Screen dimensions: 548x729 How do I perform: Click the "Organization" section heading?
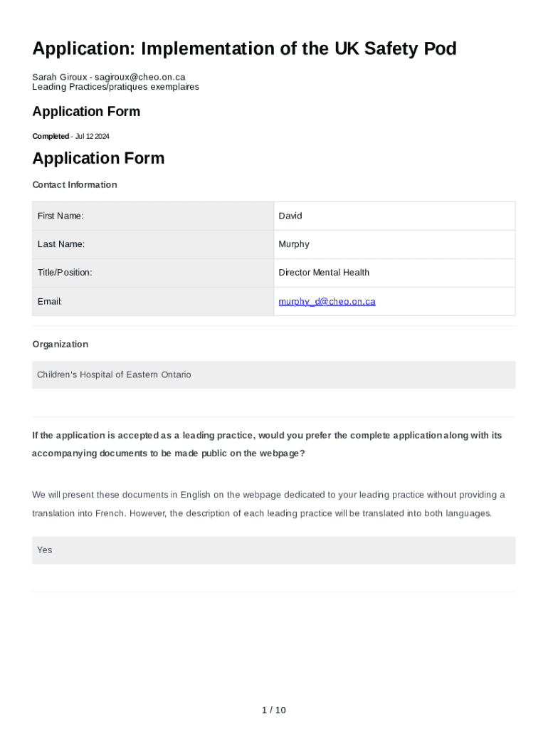coord(60,345)
